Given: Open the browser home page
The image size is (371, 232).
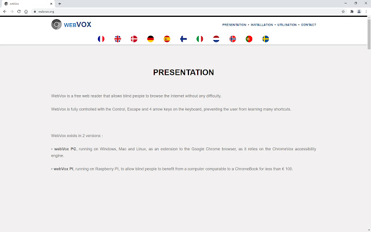Looking at the screenshot, I should point(26,12).
